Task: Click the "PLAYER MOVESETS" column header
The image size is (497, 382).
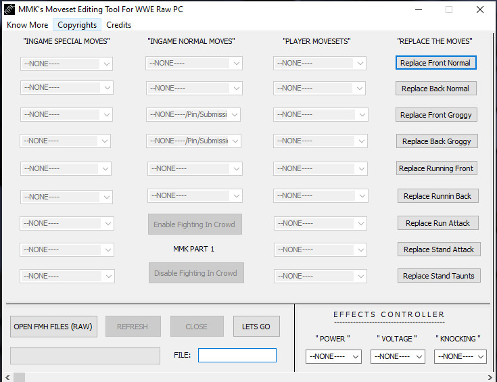Action: pyautogui.click(x=317, y=41)
